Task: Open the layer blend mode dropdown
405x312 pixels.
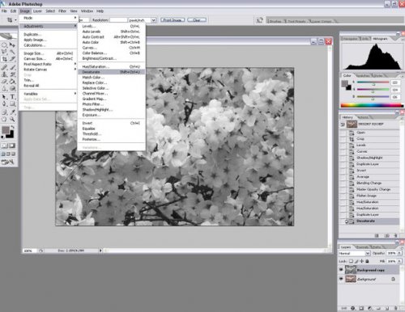Action: [x=368, y=253]
